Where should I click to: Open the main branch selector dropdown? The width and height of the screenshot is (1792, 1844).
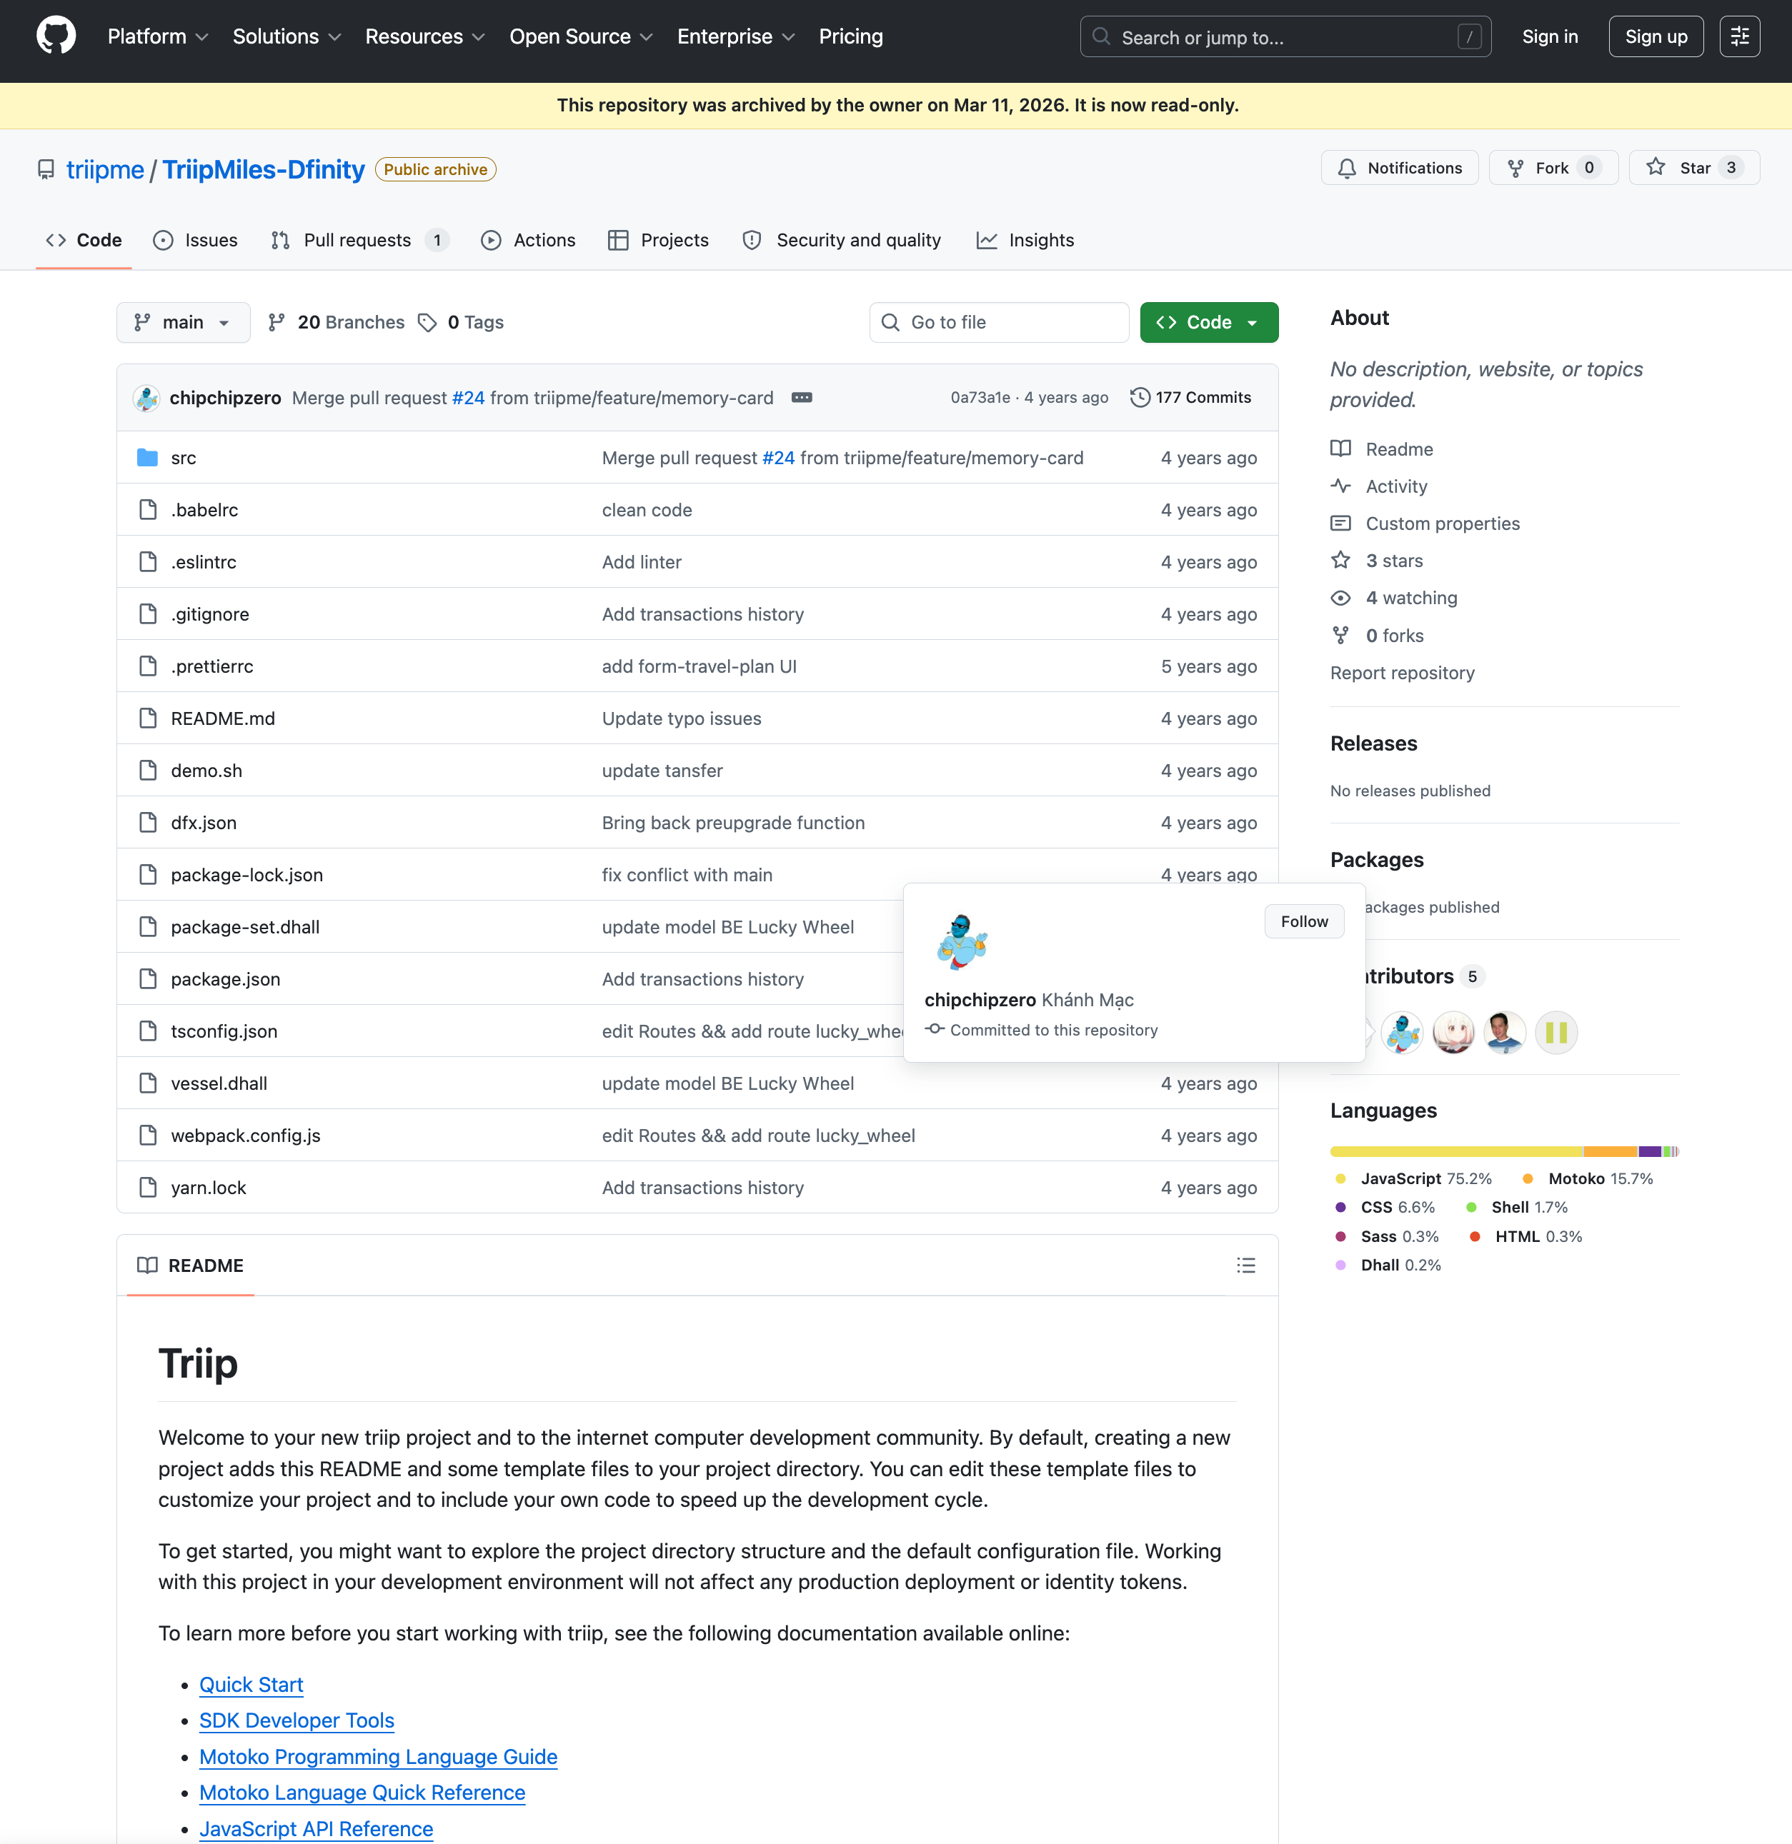tap(184, 323)
